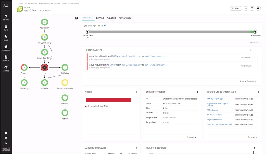The width and height of the screenshot is (266, 154).
Task: Open PMs by Target Type group link
Action: pyautogui.click(x=215, y=99)
